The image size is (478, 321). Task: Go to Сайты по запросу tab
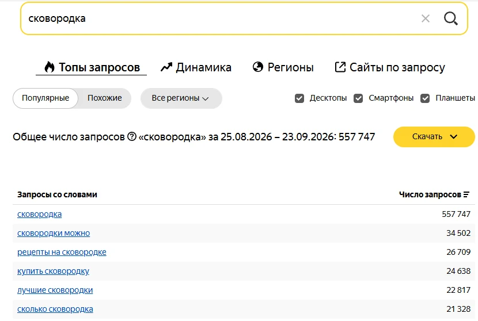(x=390, y=67)
